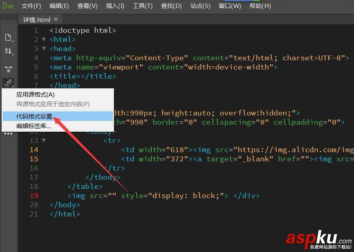
Task: Collapse the <tr> block on line 13
Action: (44, 141)
